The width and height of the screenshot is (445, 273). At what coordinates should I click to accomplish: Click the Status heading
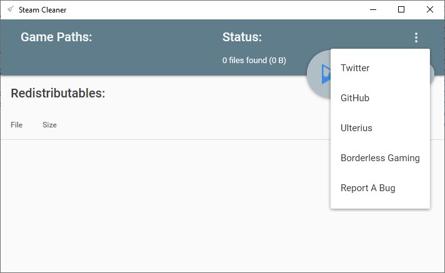242,37
